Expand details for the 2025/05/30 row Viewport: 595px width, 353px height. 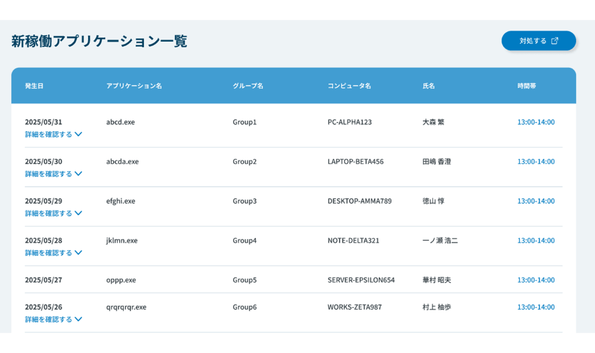click(54, 174)
